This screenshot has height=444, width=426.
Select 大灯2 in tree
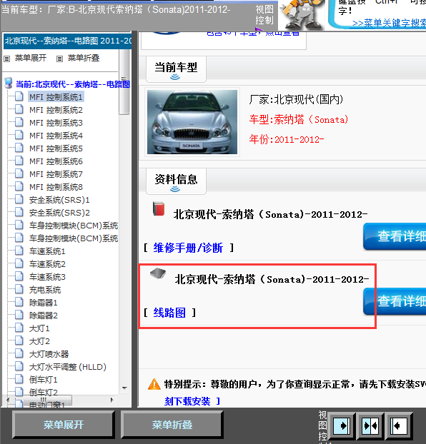pos(39,341)
